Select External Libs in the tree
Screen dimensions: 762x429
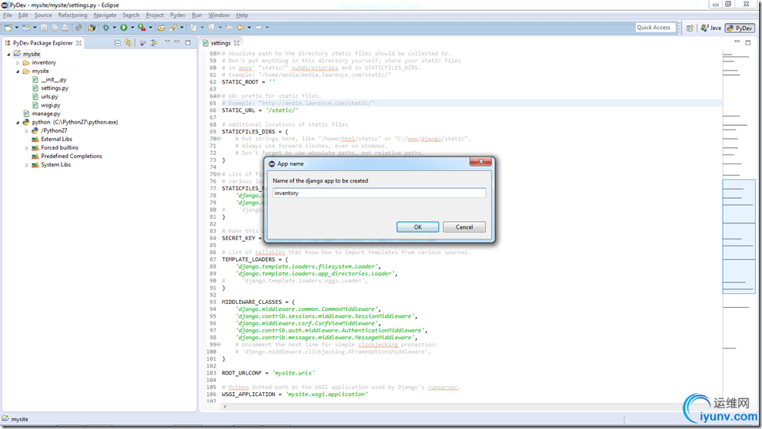56,139
